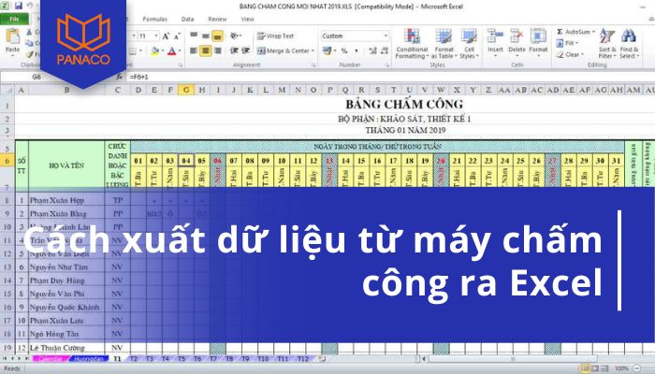
Task: Open the T2 sheet tab
Action: point(134,358)
